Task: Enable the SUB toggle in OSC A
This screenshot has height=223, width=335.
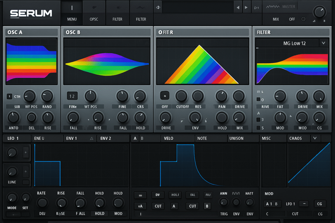Action: click(9, 96)
